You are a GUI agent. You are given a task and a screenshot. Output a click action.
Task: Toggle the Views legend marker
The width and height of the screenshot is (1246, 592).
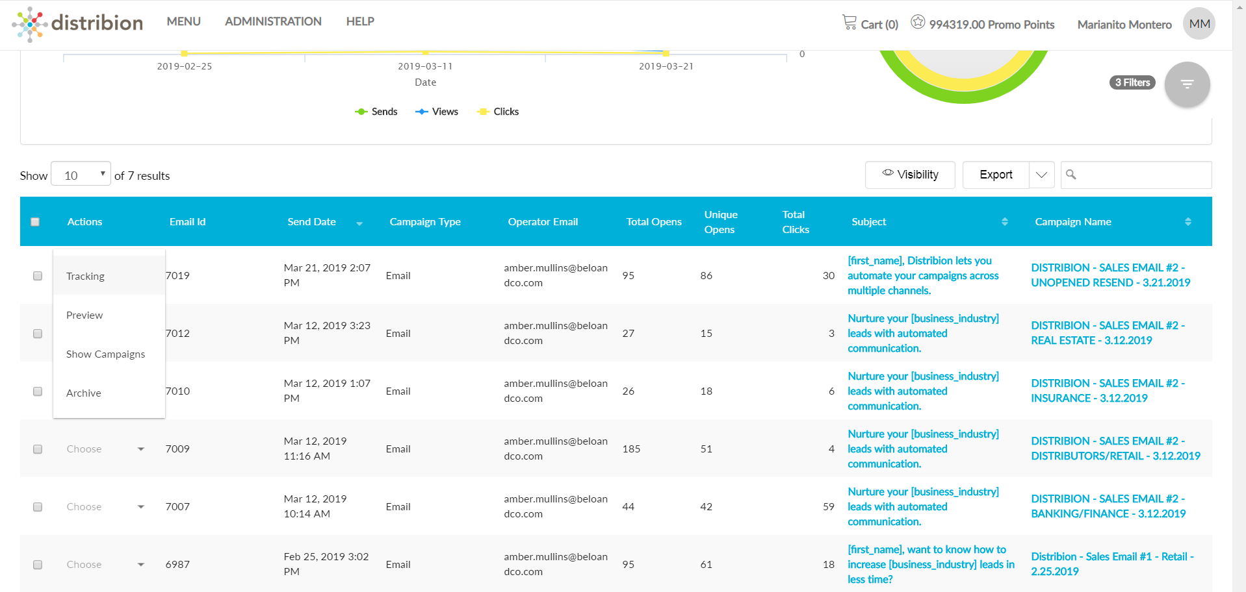(x=422, y=112)
